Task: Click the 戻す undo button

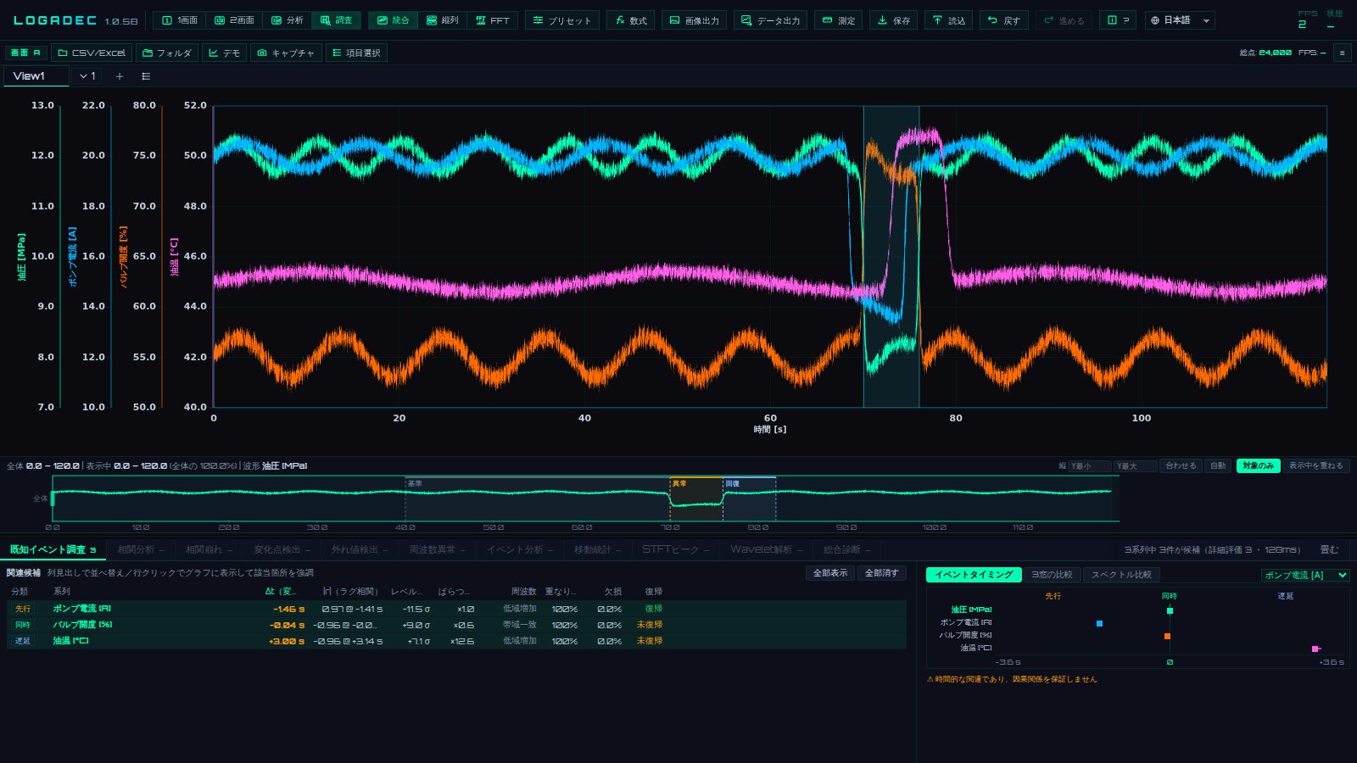Action: tap(1003, 20)
